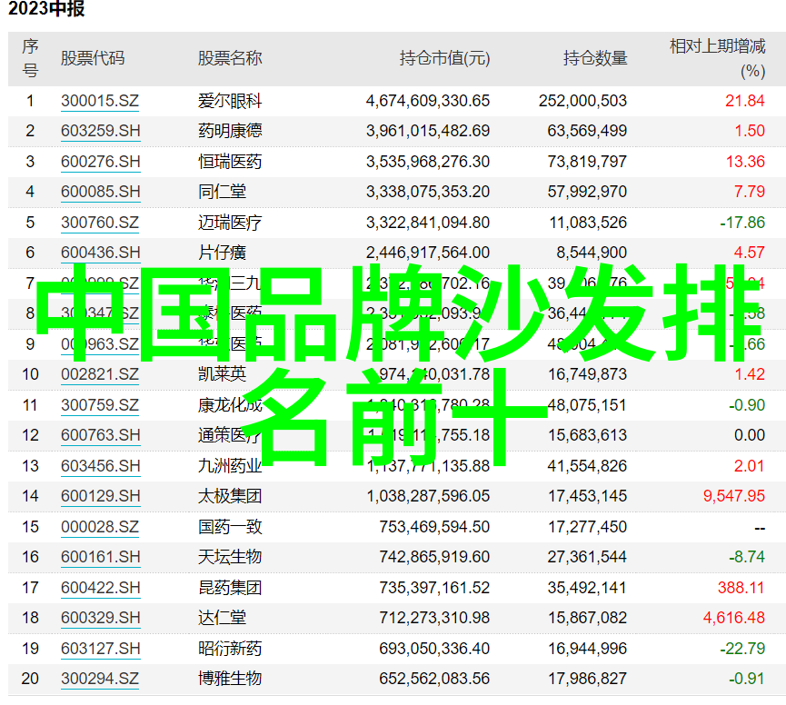Select the change value 9,547.95
Screen dimensions: 786x705
(734, 496)
